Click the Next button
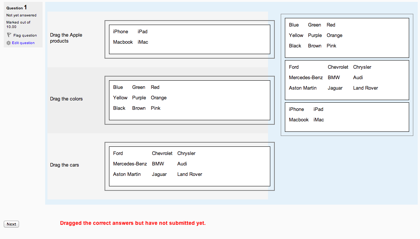This screenshot has width=420, height=239. 11,224
